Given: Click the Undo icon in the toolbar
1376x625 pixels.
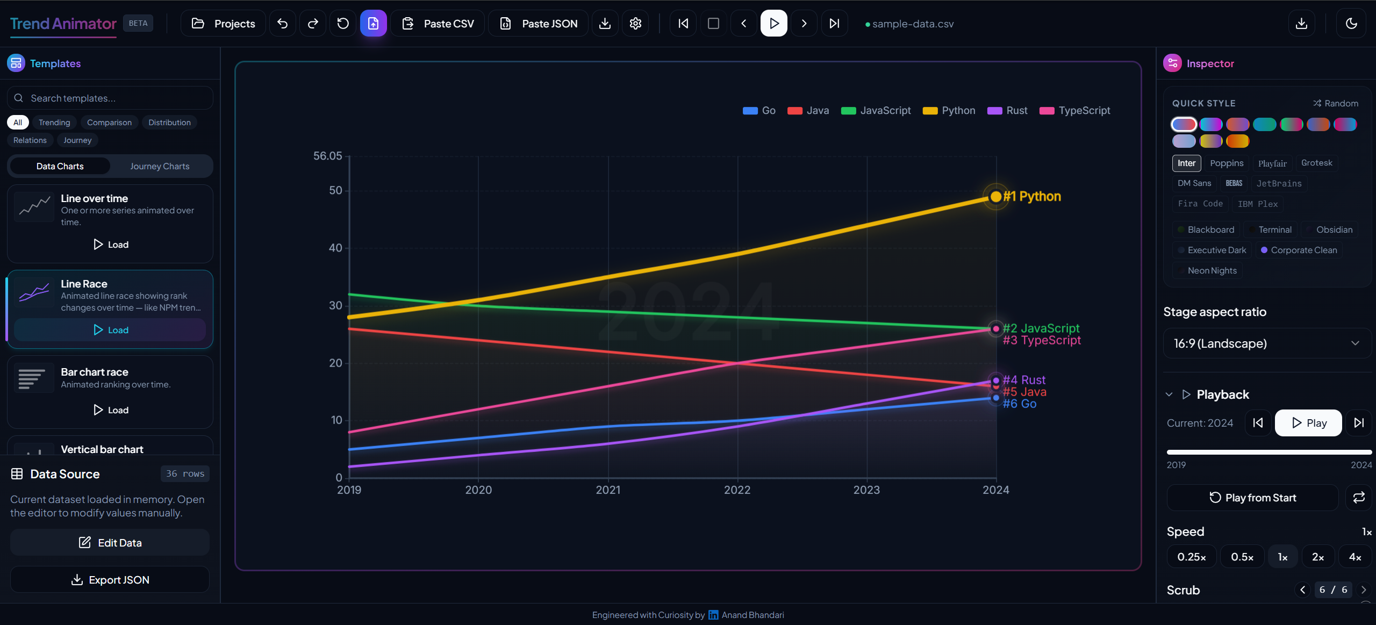Looking at the screenshot, I should coord(282,23).
